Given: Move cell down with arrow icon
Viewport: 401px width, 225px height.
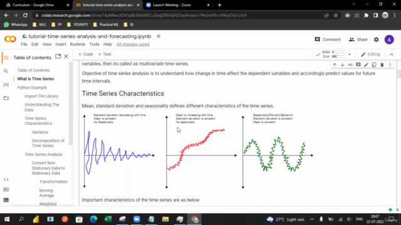Looking at the screenshot, I should 342,65.
